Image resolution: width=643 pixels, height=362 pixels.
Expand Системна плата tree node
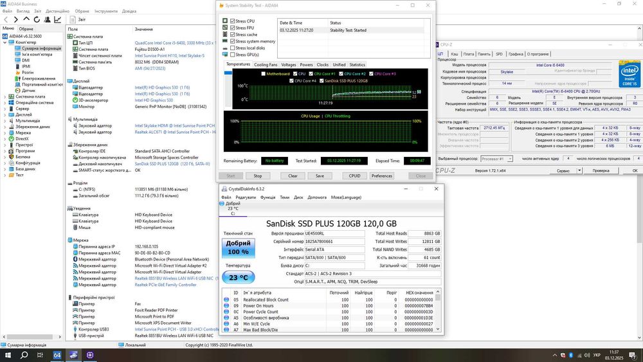click(5, 96)
